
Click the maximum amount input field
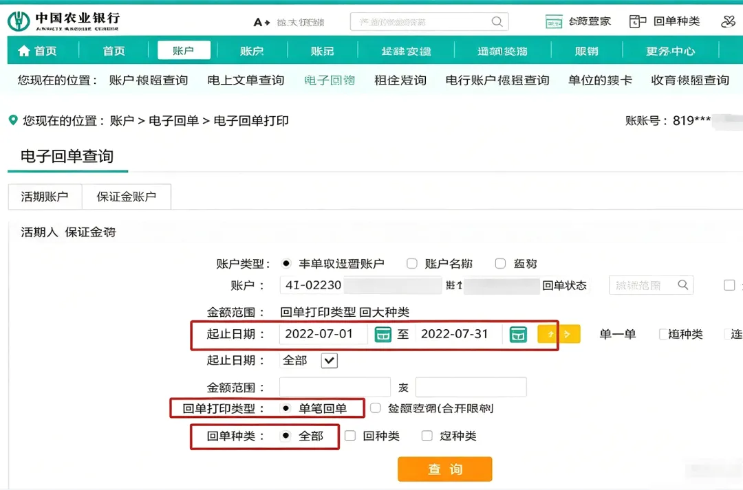click(x=471, y=388)
